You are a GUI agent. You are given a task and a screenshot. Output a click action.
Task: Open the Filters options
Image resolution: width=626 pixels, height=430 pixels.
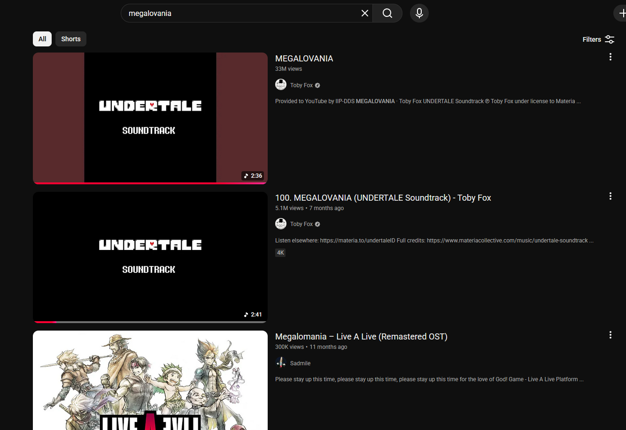click(x=598, y=39)
